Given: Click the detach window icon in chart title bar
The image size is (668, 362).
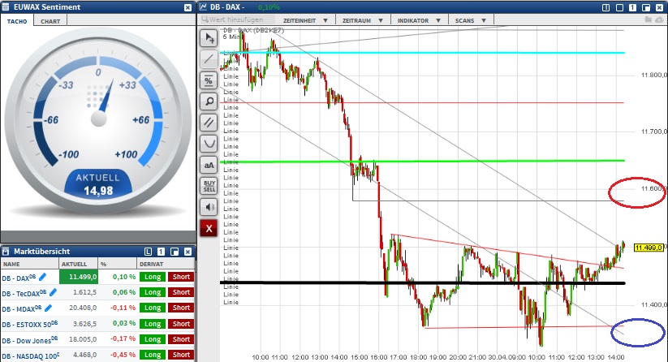Looking at the screenshot, I should 646,7.
